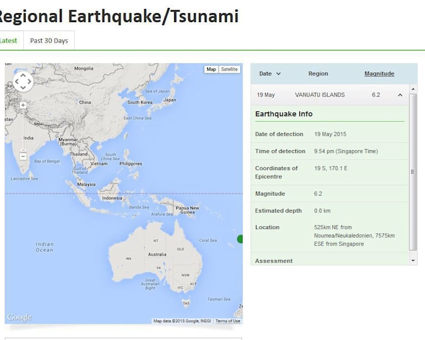425x340 pixels.
Task: Click the Regional Earthquake/Tsunami page heading
Action: pyautogui.click(x=118, y=16)
